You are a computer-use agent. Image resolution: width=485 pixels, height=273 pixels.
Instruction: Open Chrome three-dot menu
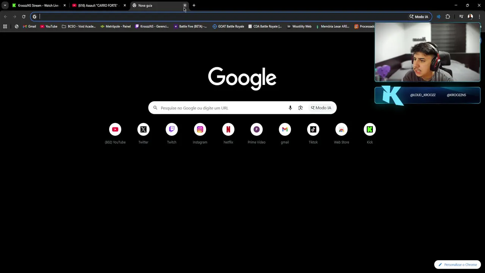pos(480,17)
